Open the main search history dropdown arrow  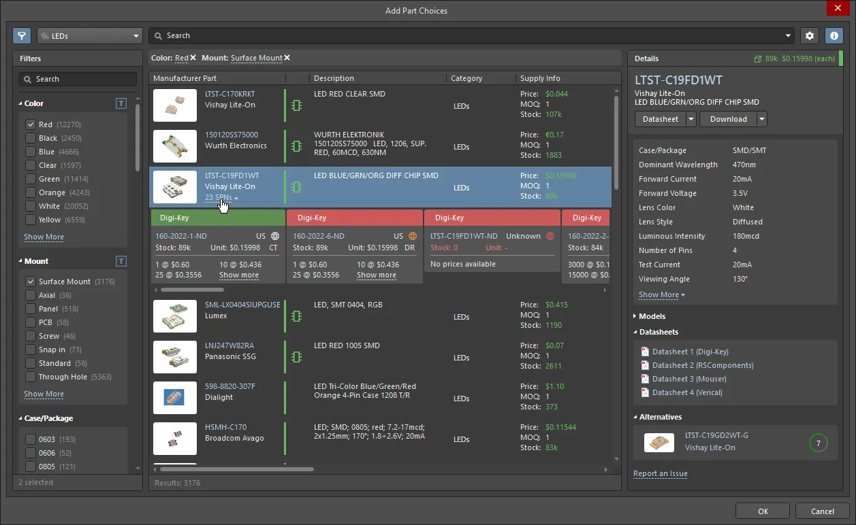(789, 36)
